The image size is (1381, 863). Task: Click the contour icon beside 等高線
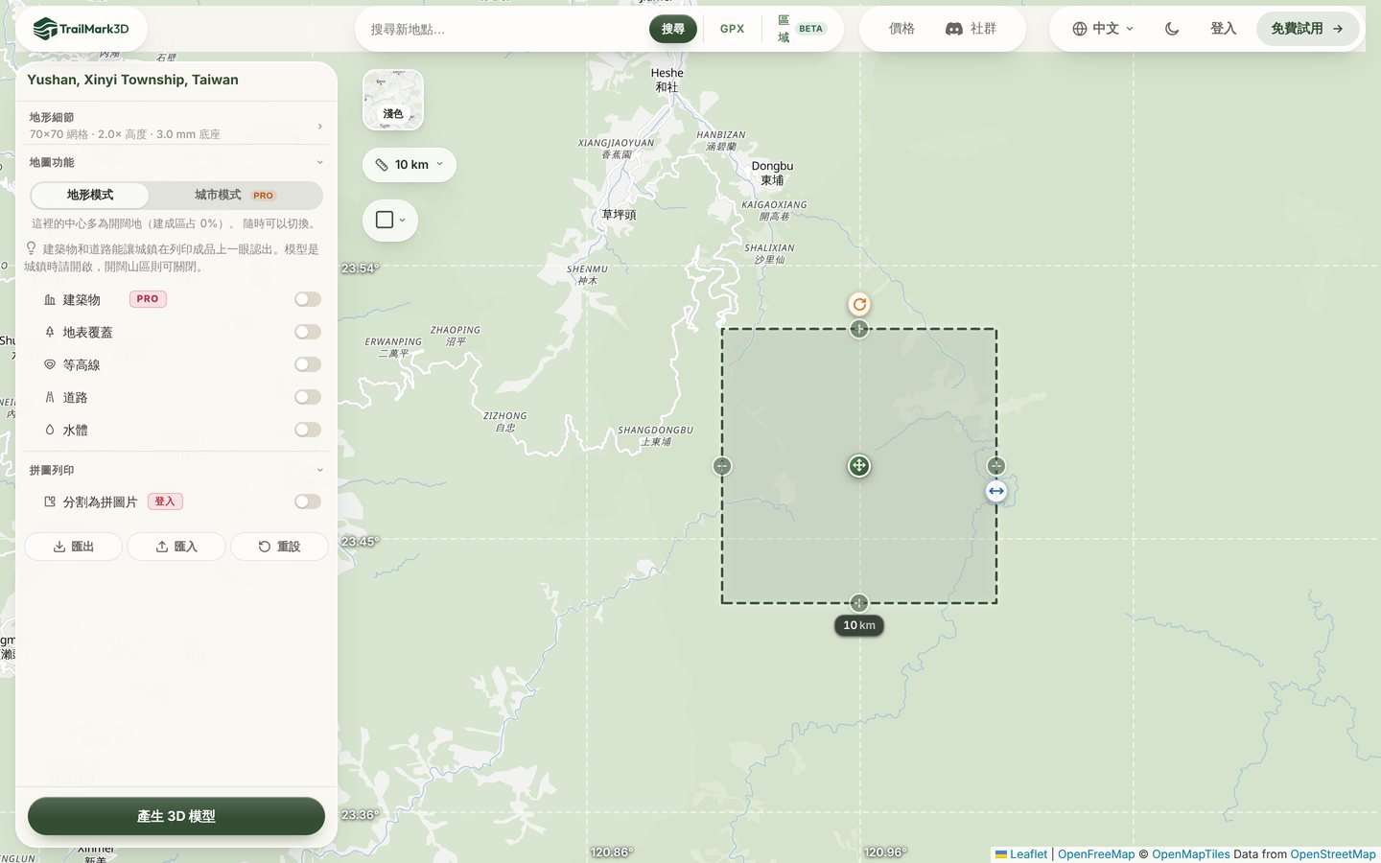pyautogui.click(x=50, y=364)
